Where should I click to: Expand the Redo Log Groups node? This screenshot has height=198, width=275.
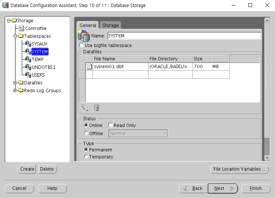pos(15,90)
